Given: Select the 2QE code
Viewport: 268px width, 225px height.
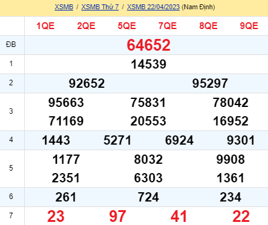Looking at the screenshot, I should (86, 26).
